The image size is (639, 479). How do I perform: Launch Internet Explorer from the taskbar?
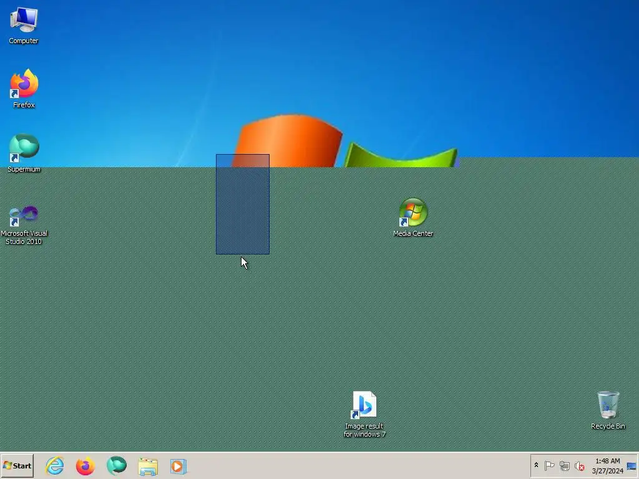[55, 466]
